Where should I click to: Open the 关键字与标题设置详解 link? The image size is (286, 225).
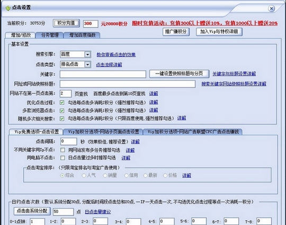tap(234, 74)
